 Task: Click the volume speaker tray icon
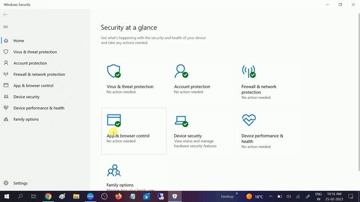coord(289,196)
